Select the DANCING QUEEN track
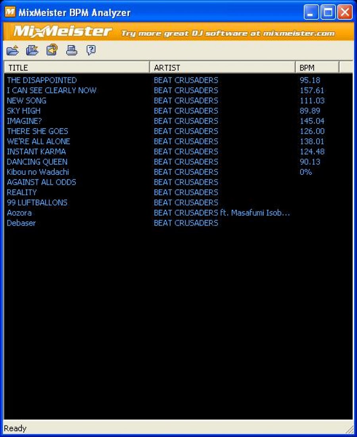 [37, 162]
